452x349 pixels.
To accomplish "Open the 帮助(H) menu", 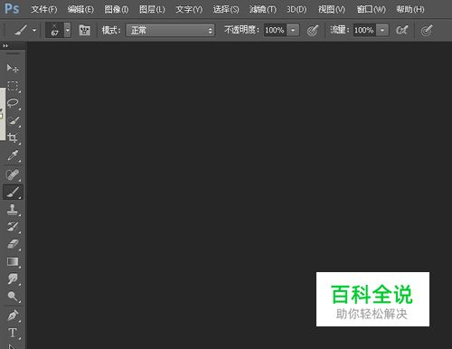I will tap(410, 9).
